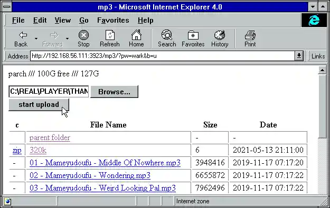The image size is (330, 208).
Task: Open the Edit menu
Action: pyautogui.click(x=40, y=21)
